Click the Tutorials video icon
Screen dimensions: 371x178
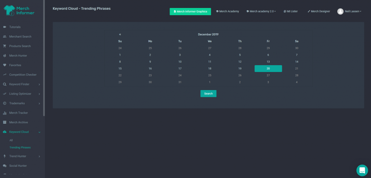tap(4, 27)
